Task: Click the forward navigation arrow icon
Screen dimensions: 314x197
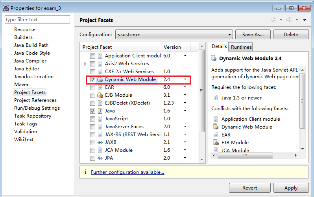Action: [289, 20]
